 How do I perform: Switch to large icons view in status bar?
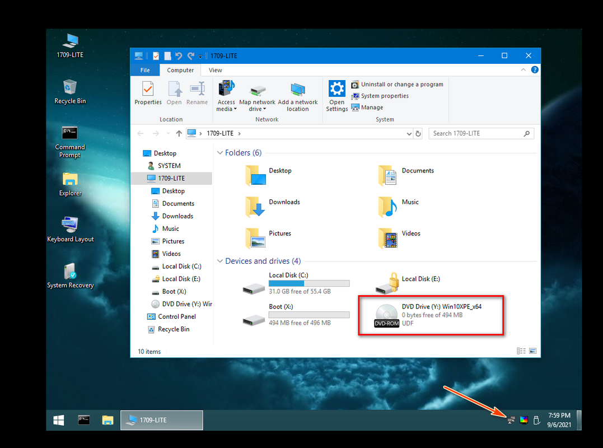[532, 351]
